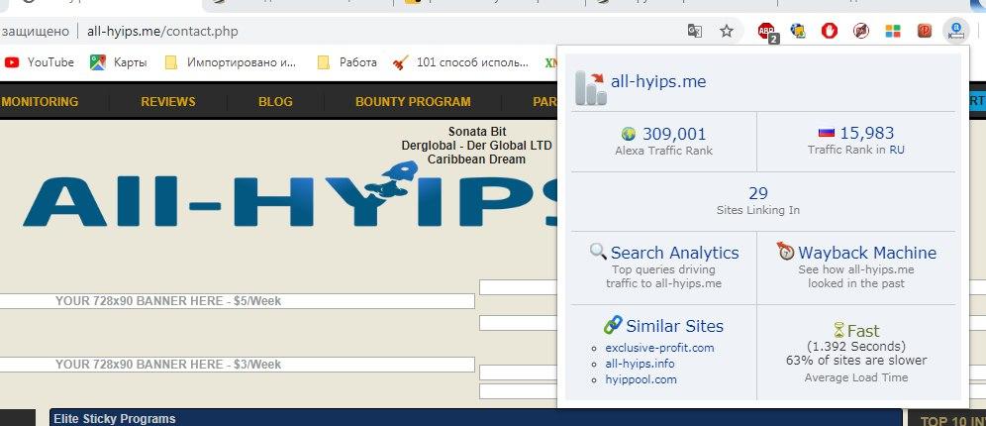The width and height of the screenshot is (986, 426).
Task: Click the all-hyips.me title link in popup
Action: (x=658, y=81)
